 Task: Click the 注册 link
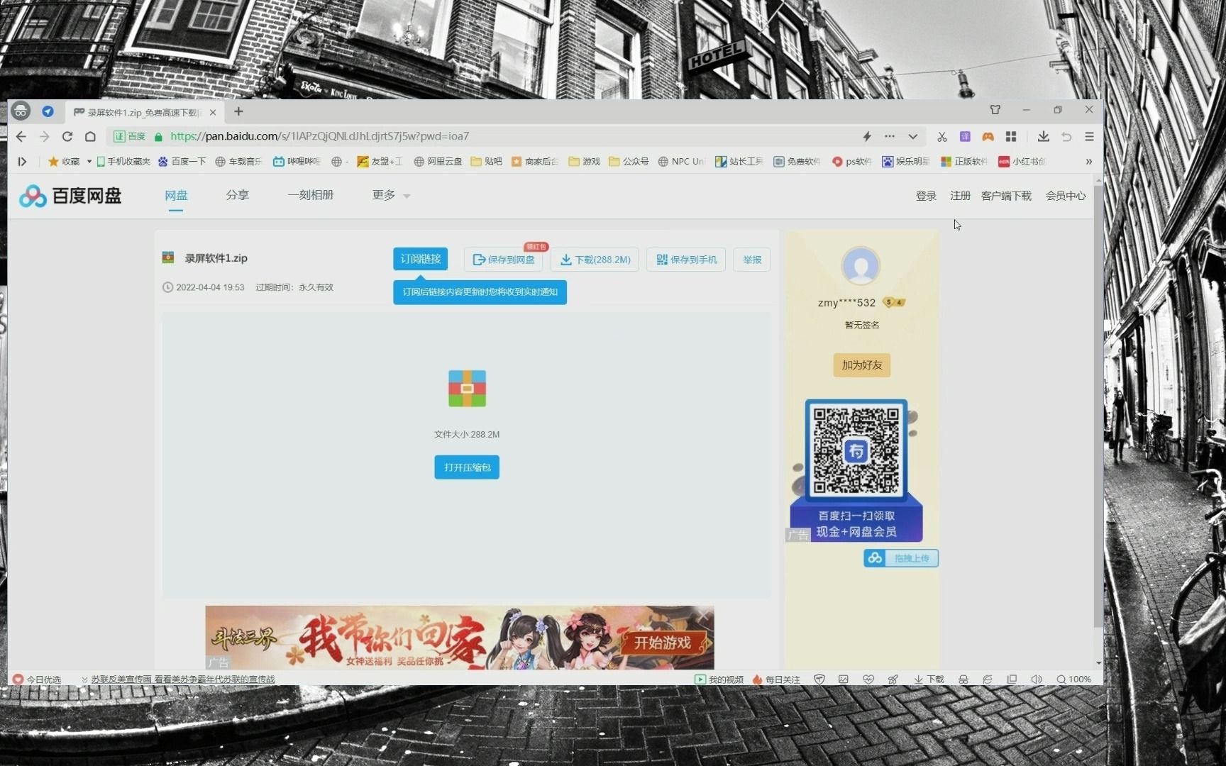(960, 196)
